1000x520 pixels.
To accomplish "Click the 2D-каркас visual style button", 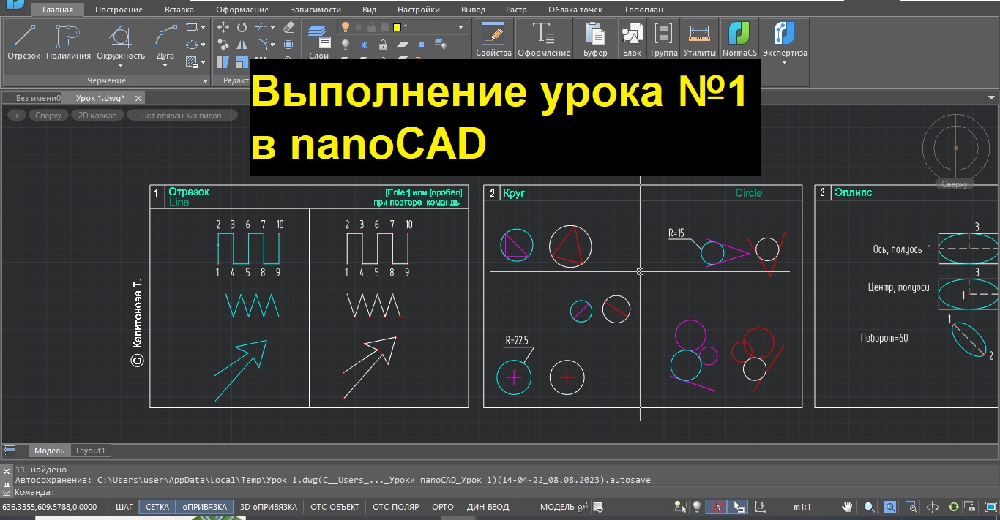I will (98, 116).
